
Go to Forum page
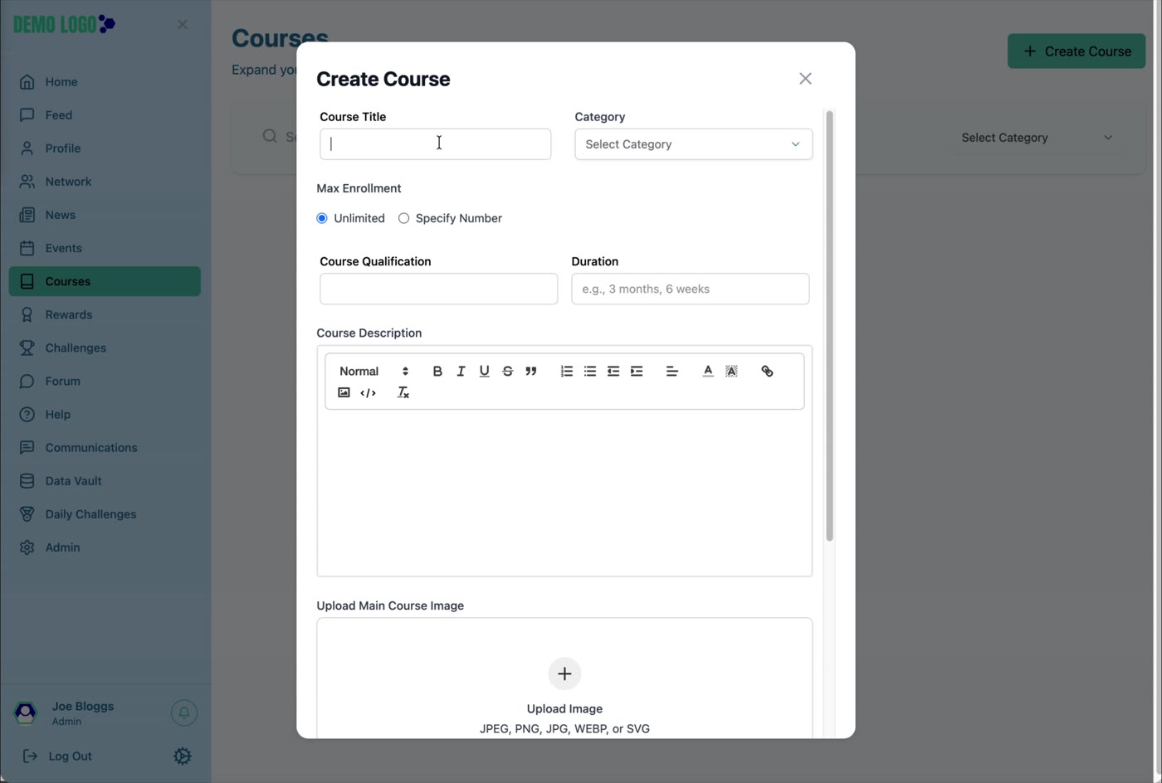(105, 381)
